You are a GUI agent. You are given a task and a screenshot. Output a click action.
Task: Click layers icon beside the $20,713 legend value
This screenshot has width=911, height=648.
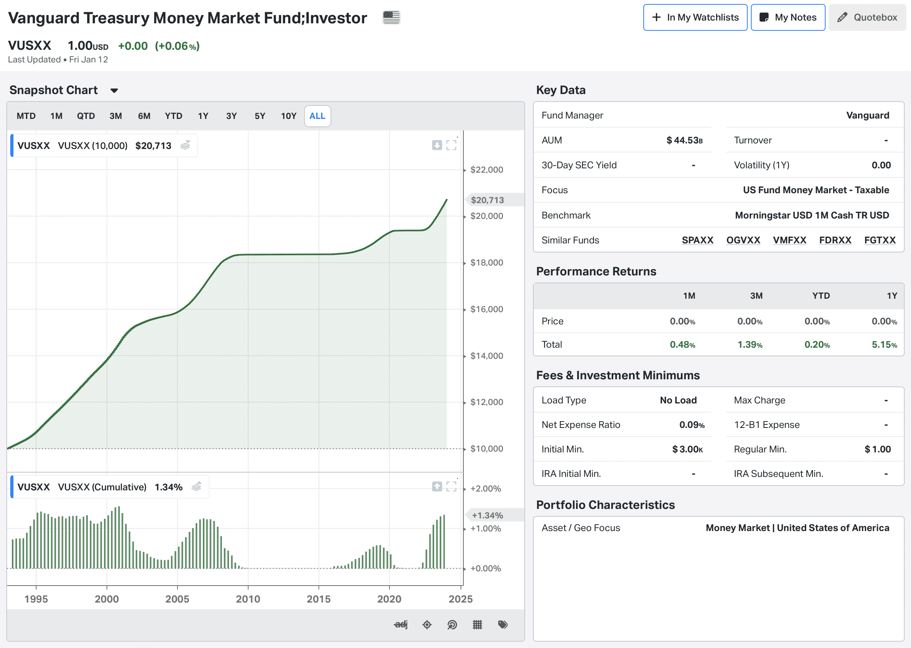185,146
